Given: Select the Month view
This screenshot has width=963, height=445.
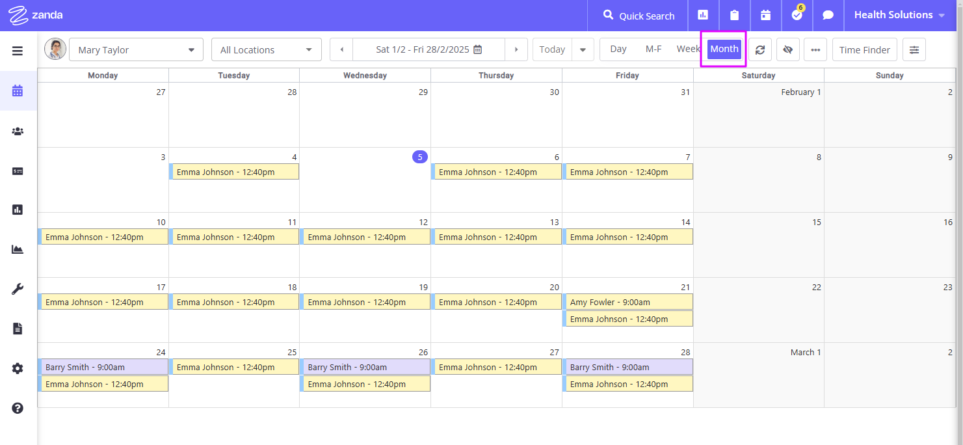Looking at the screenshot, I should pos(724,49).
